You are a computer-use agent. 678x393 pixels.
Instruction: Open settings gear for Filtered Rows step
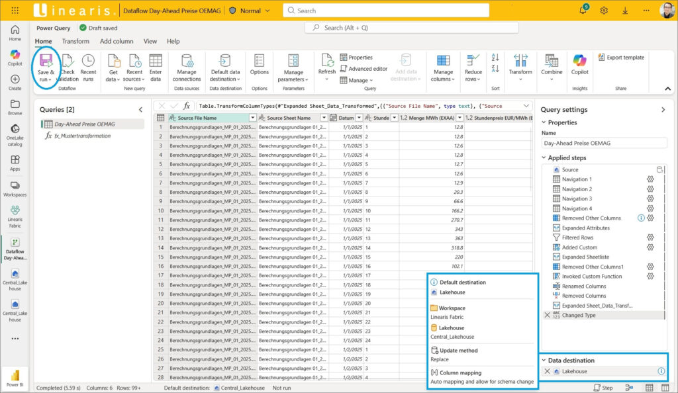tap(650, 238)
